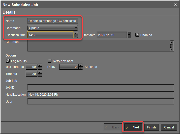Open the Start date calendar dropdown
180x134 pixels.
pos(129,35)
